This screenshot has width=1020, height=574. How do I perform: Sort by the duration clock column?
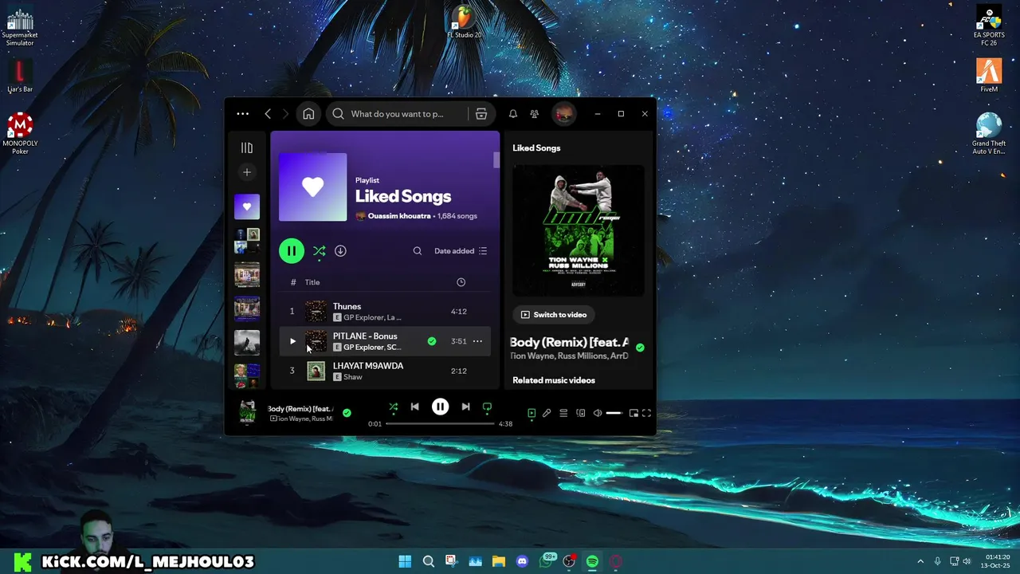(461, 282)
